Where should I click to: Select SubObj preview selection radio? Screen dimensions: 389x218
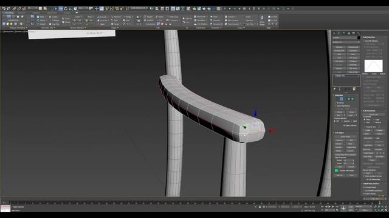[343, 121]
